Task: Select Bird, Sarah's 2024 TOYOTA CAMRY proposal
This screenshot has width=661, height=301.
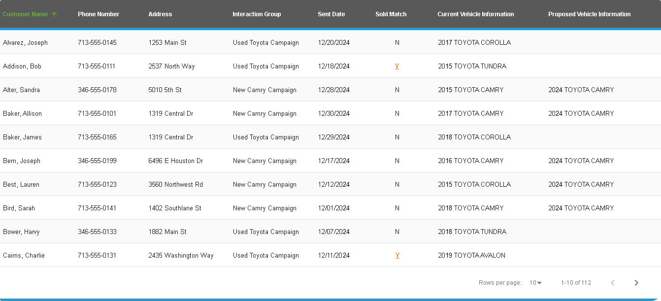Action: point(581,208)
